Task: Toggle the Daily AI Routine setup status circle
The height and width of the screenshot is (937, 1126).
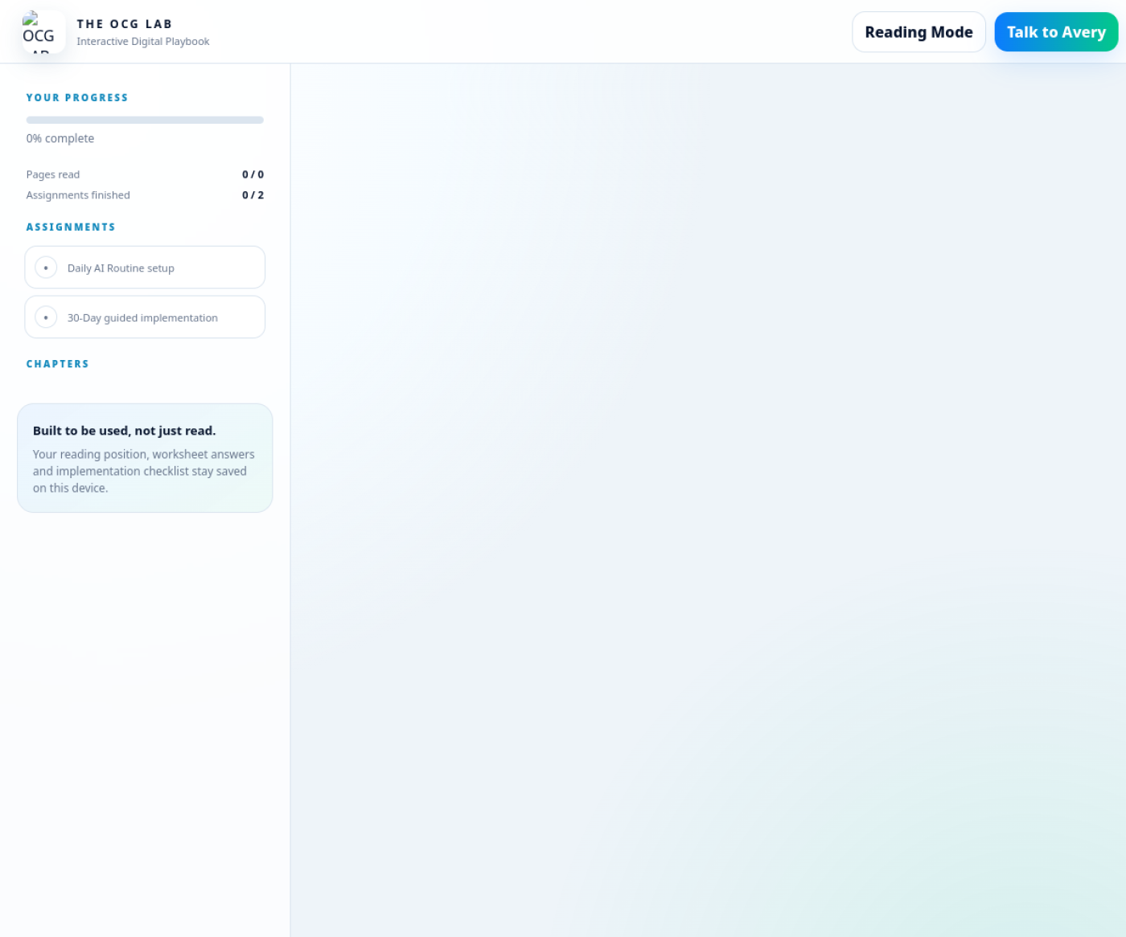Action: 46,268
